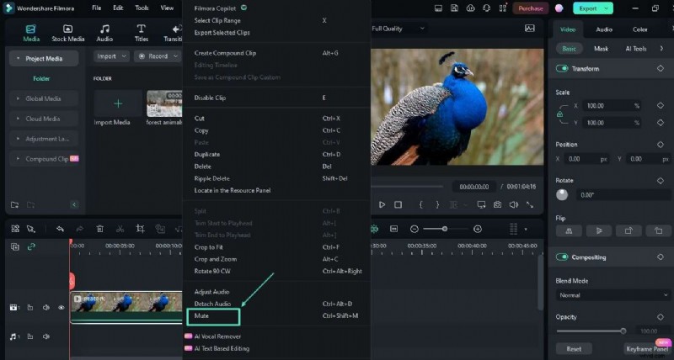The image size is (674, 360).
Task: Click the timeline zoom slider handle
Action: coord(445,229)
